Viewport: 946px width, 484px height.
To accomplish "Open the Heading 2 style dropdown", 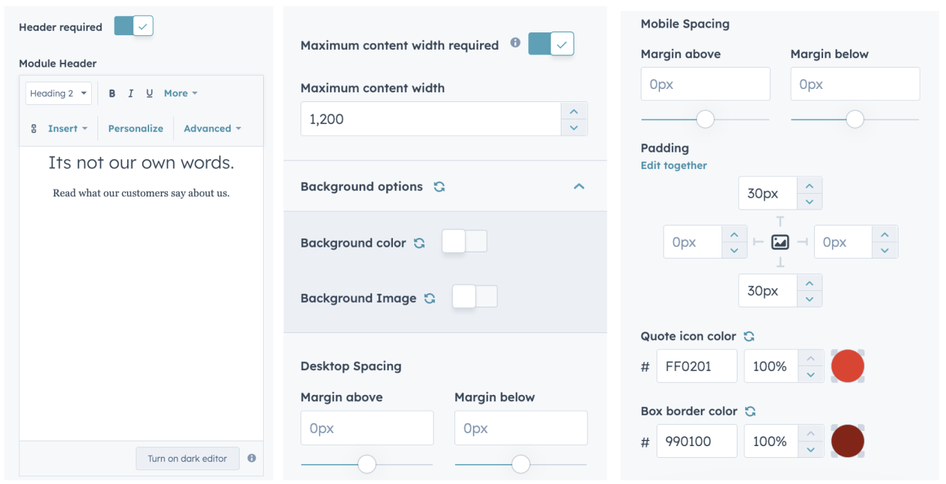I will click(59, 94).
